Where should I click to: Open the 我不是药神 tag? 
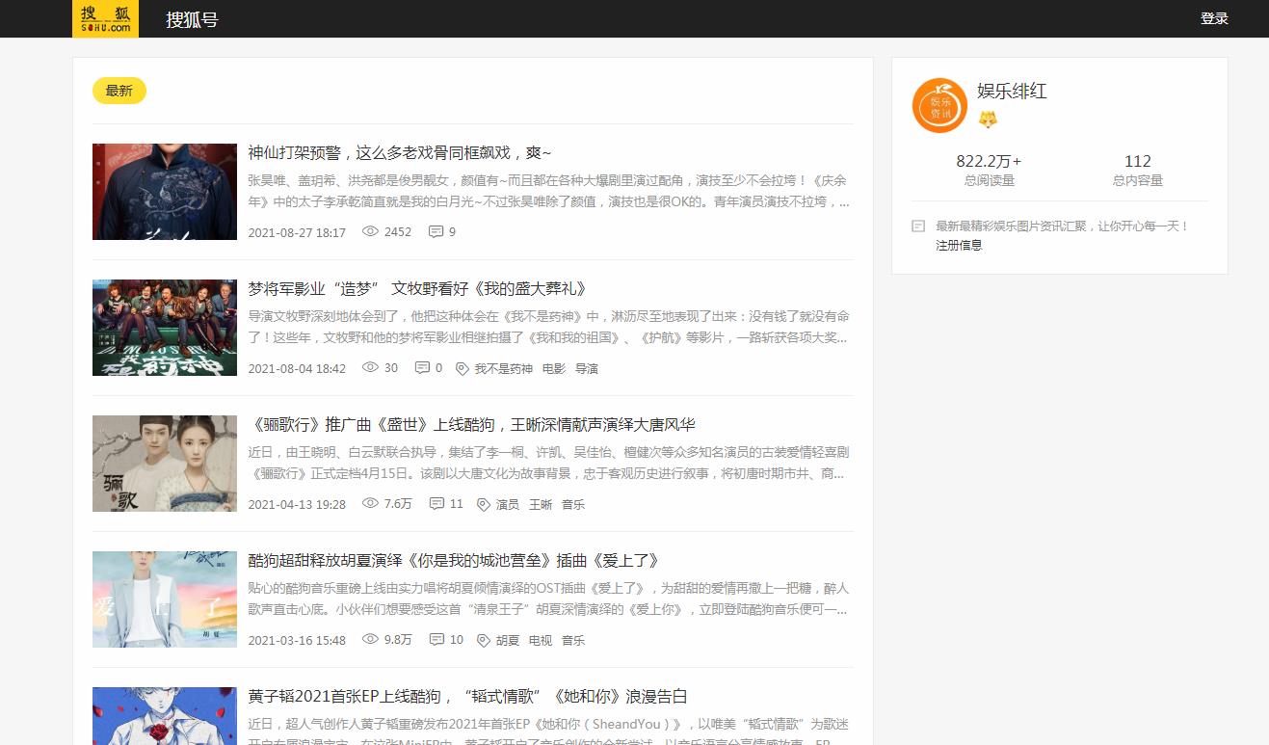tap(503, 368)
